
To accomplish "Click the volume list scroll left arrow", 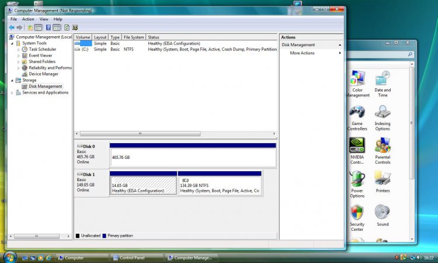I will [x=77, y=134].
